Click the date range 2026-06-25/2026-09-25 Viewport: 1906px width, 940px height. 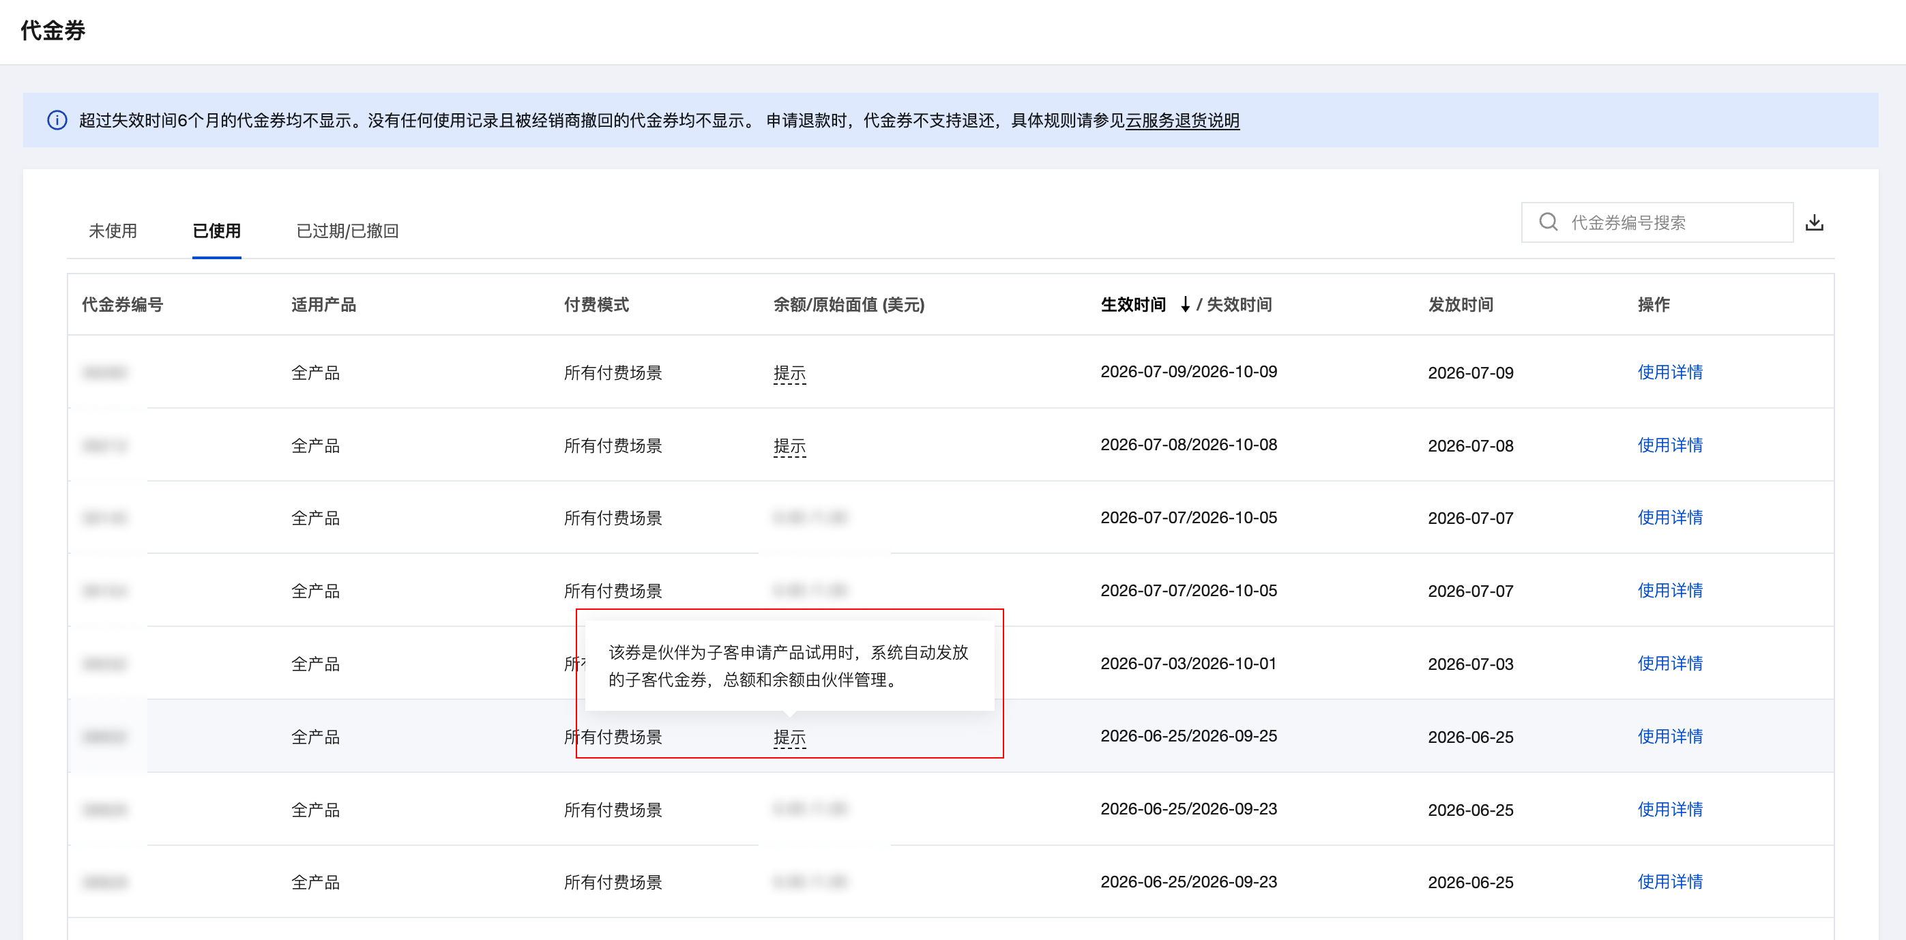coord(1188,736)
